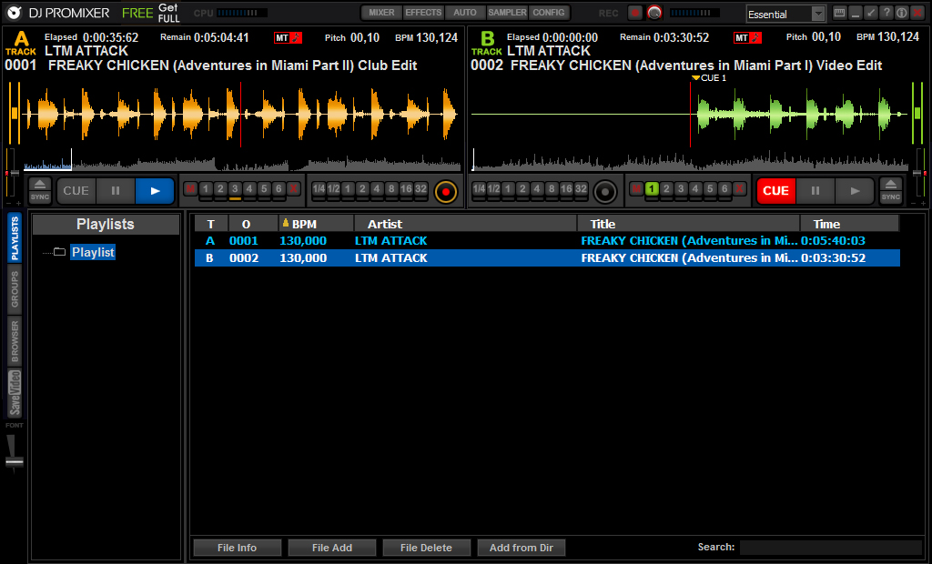Click the DJ ProMixer logo icon

pyautogui.click(x=15, y=13)
